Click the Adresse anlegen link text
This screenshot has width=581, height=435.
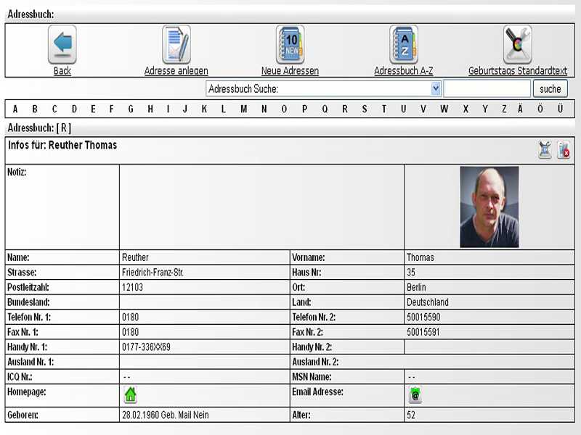176,71
